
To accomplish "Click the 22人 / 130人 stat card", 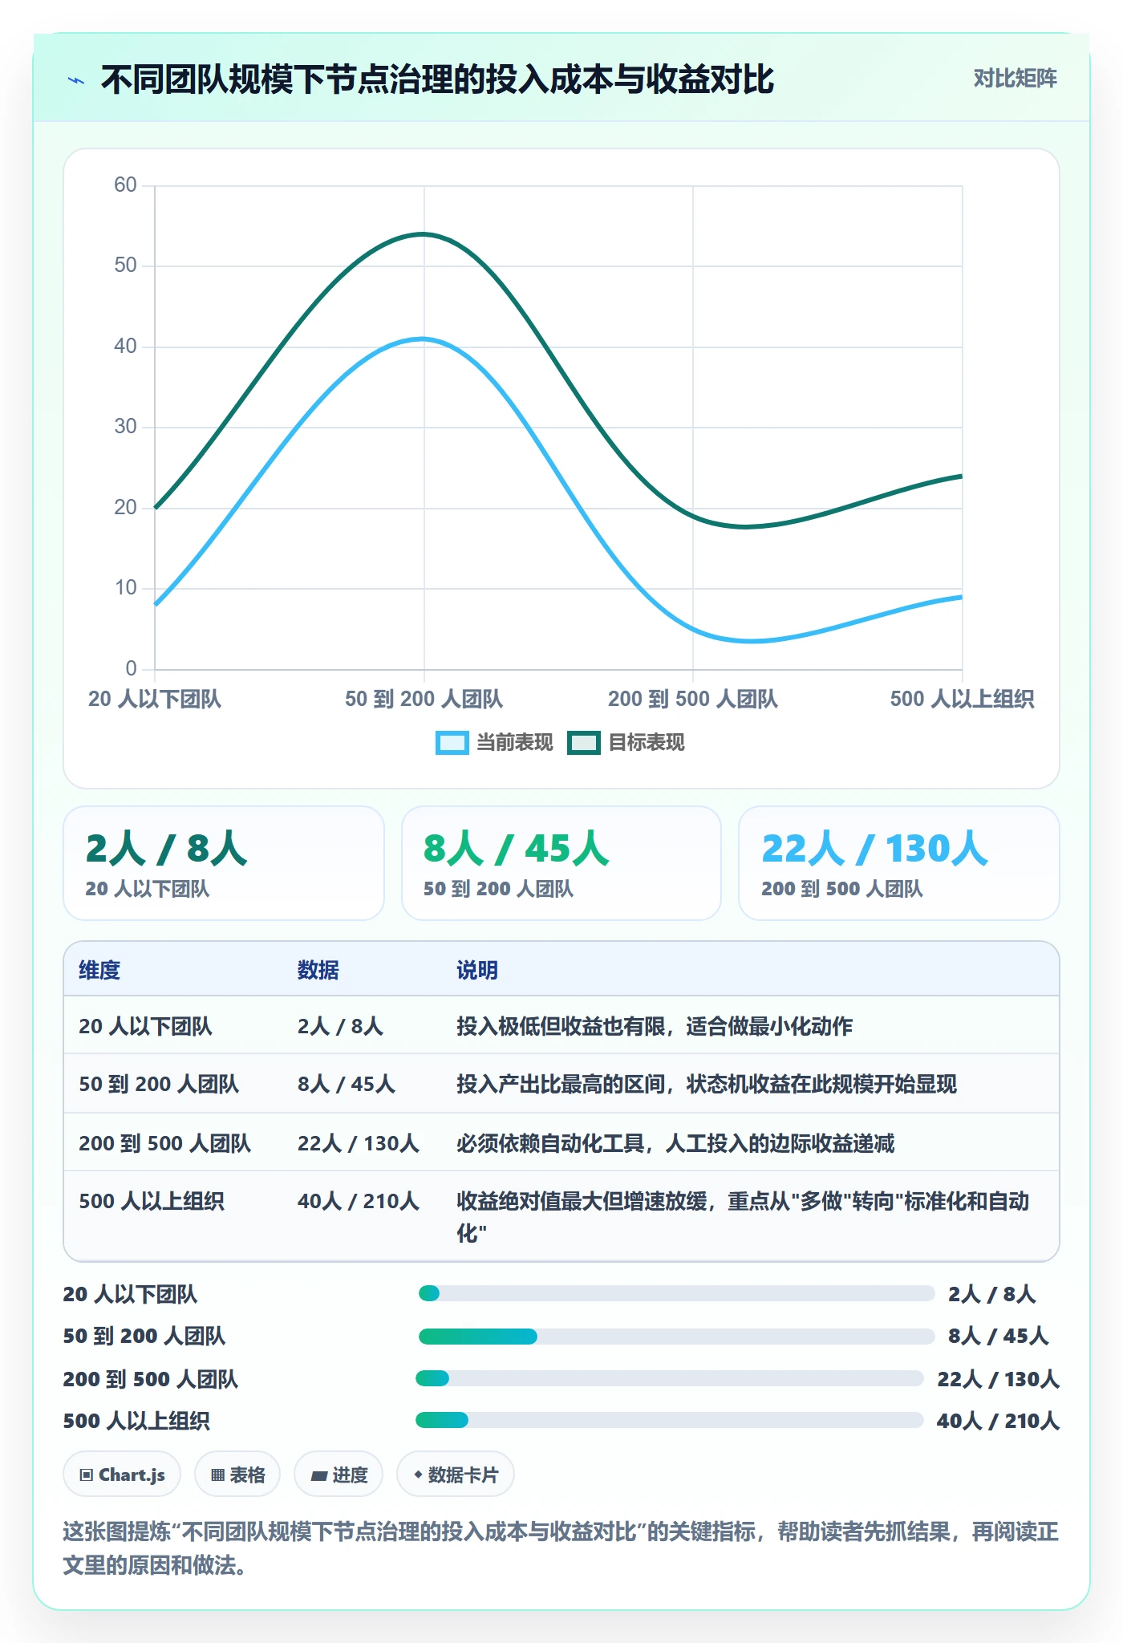I will pos(899,863).
